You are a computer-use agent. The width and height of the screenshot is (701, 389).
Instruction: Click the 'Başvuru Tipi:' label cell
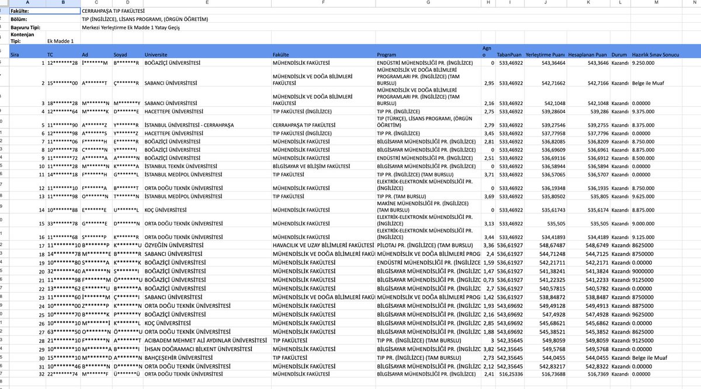click(x=28, y=27)
